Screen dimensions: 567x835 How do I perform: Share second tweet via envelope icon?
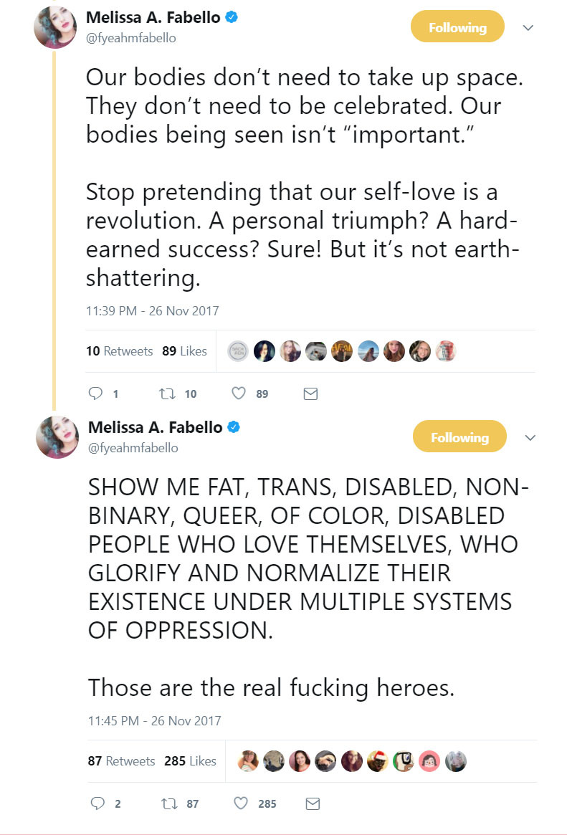pyautogui.click(x=313, y=803)
